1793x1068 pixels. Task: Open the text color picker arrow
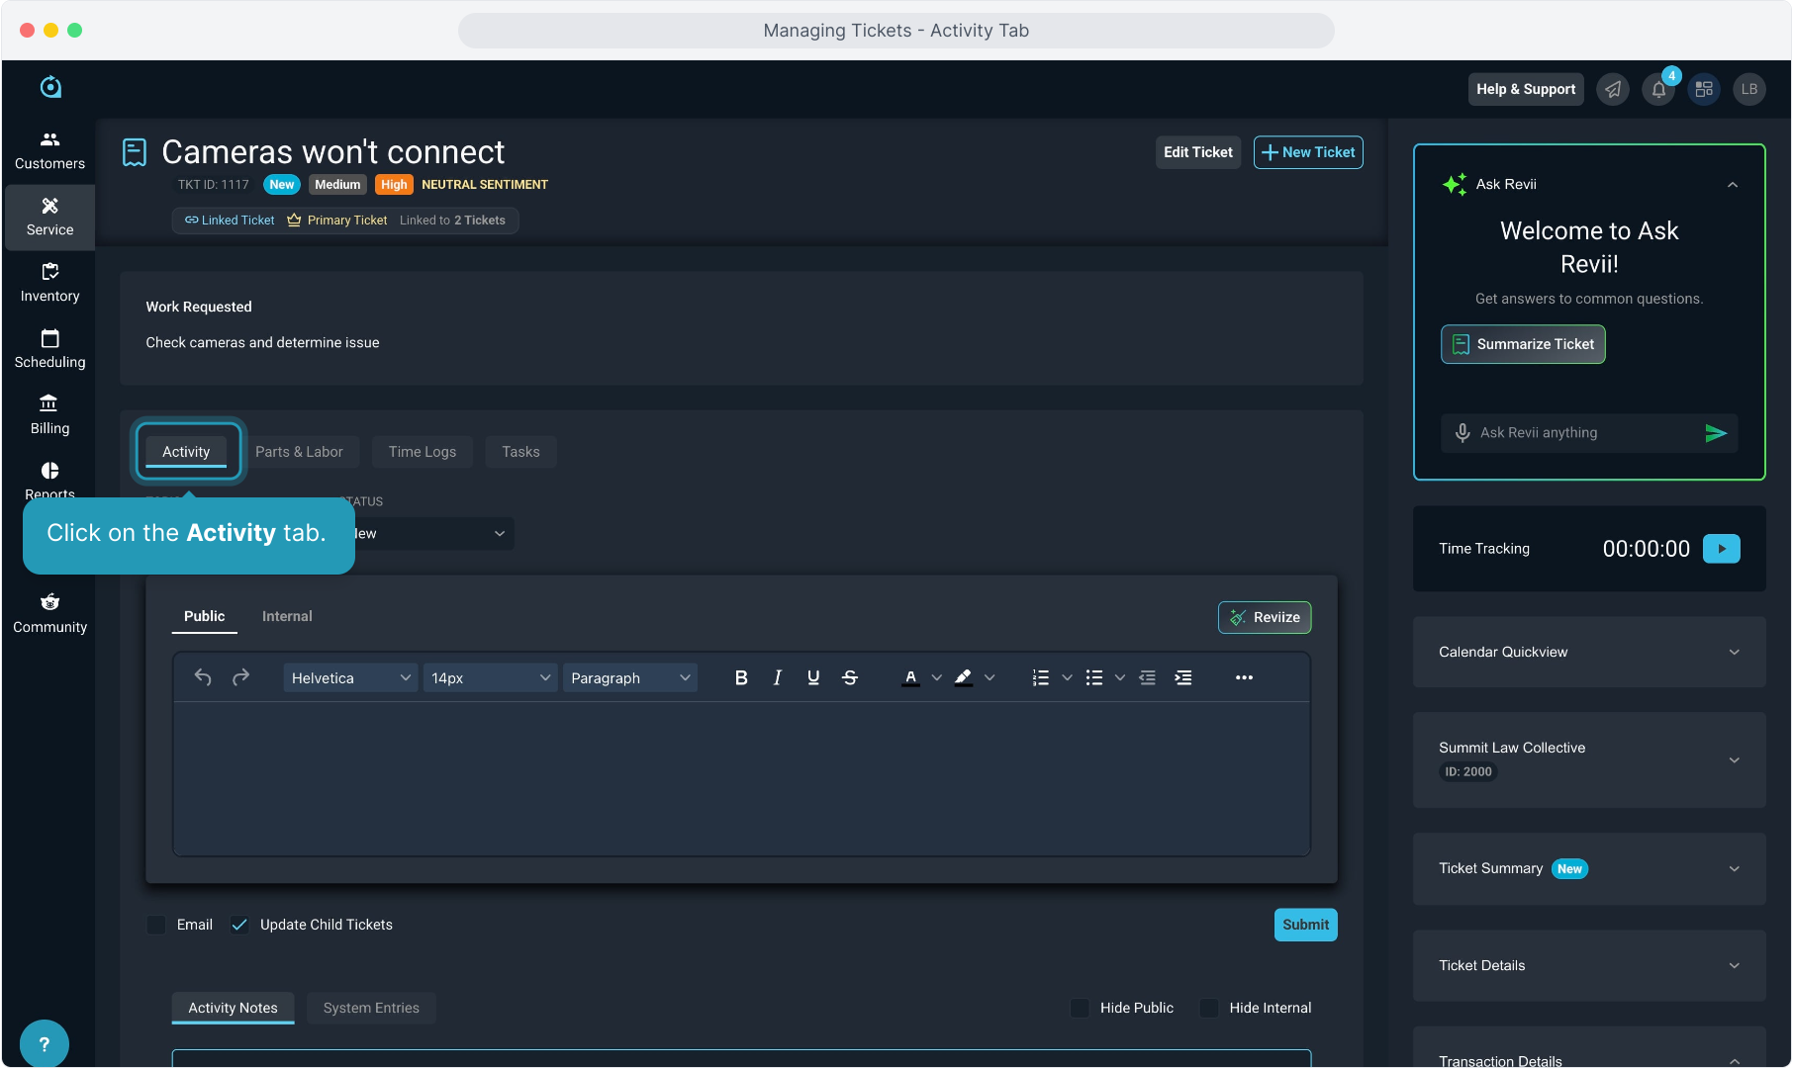936,677
